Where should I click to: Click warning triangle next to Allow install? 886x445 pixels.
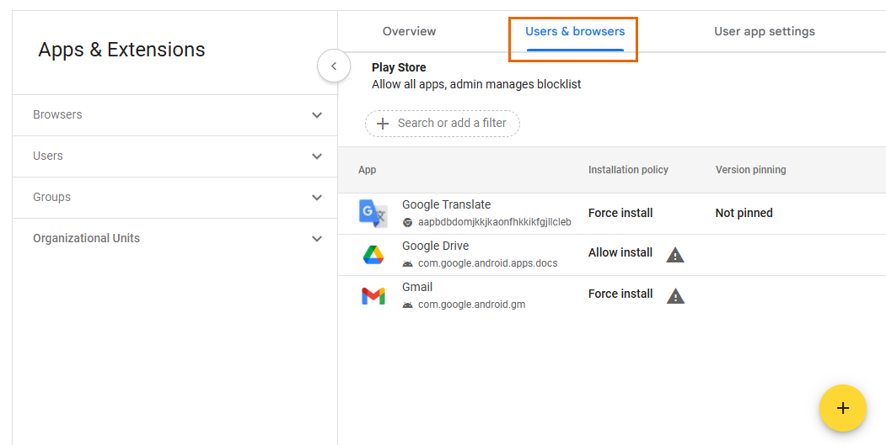(x=675, y=254)
